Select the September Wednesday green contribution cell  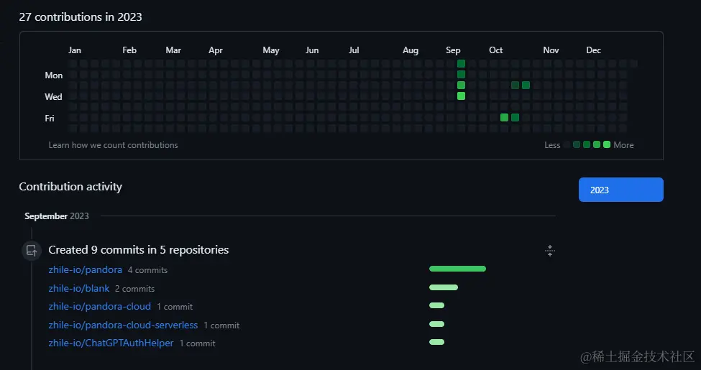tap(461, 96)
